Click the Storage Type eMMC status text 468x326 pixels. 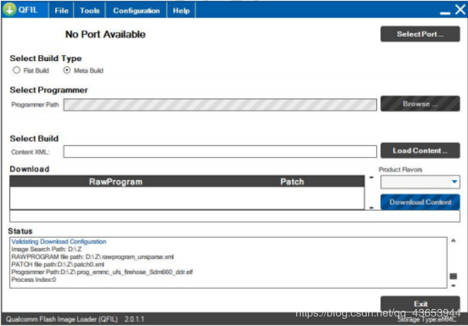point(427,319)
